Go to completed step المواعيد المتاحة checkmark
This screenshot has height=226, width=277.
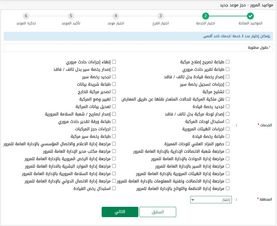click(250, 16)
